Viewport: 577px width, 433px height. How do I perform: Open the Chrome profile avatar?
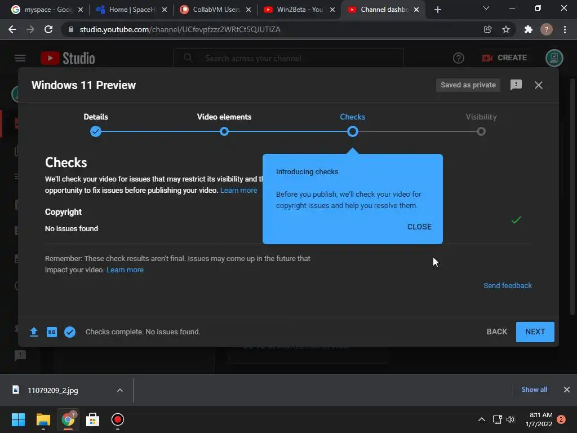547,29
